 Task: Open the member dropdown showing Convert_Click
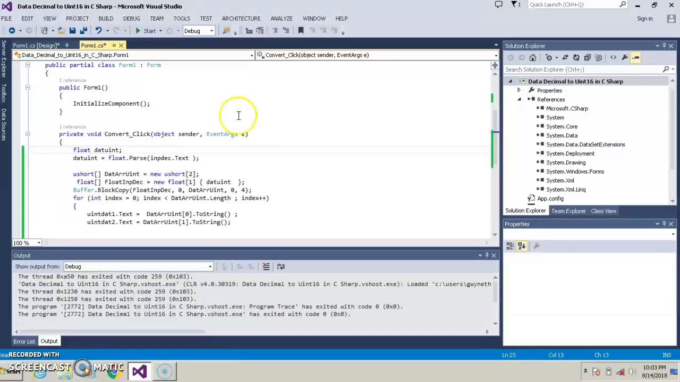click(x=495, y=55)
